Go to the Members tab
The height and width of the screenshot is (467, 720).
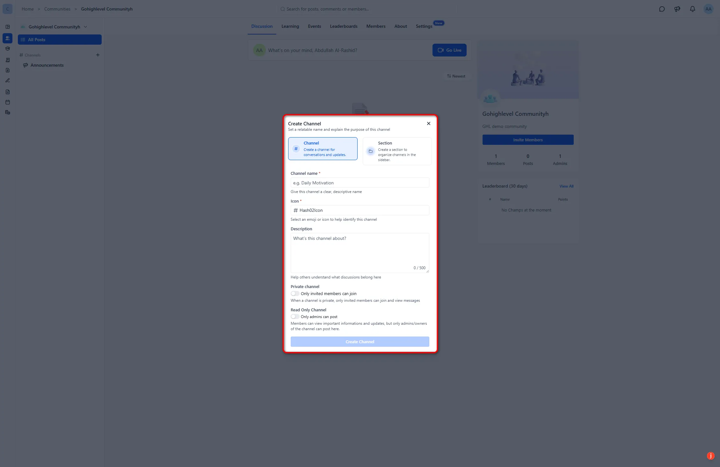[376, 26]
